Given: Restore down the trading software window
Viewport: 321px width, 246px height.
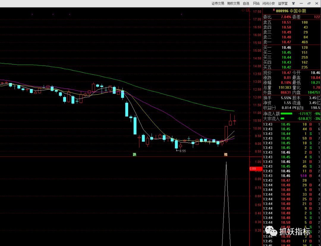Looking at the screenshot, I should 309,4.
